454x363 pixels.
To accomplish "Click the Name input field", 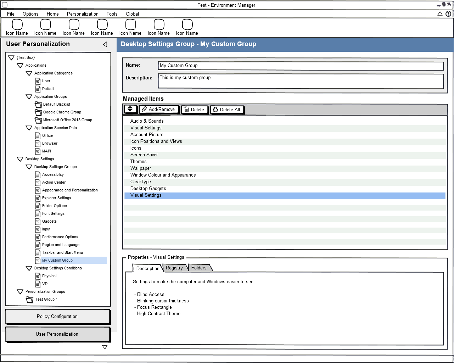I will (x=301, y=66).
